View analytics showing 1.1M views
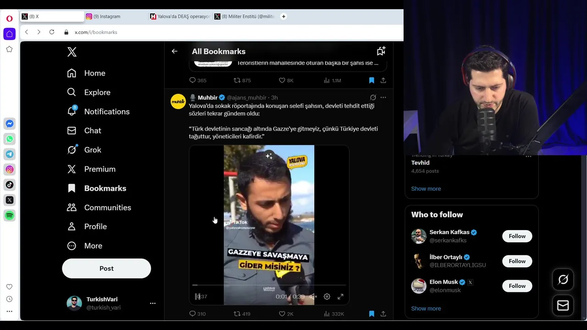587x330 pixels. coord(327,80)
